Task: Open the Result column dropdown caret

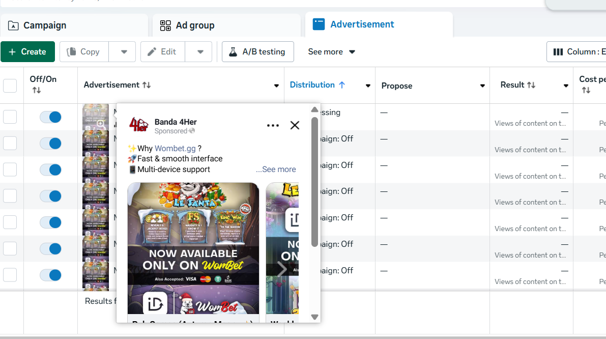Action: click(x=566, y=86)
